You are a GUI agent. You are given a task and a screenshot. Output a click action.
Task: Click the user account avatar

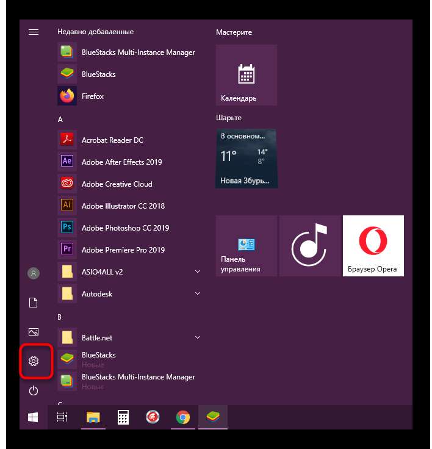pos(34,273)
